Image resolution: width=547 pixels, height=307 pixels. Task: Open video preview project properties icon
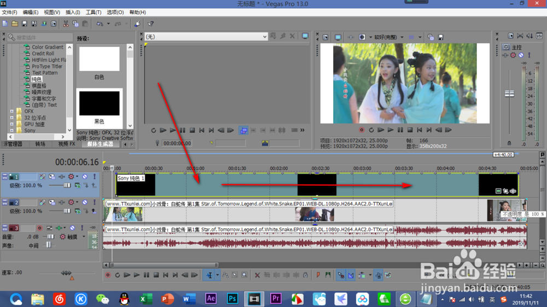(325, 37)
